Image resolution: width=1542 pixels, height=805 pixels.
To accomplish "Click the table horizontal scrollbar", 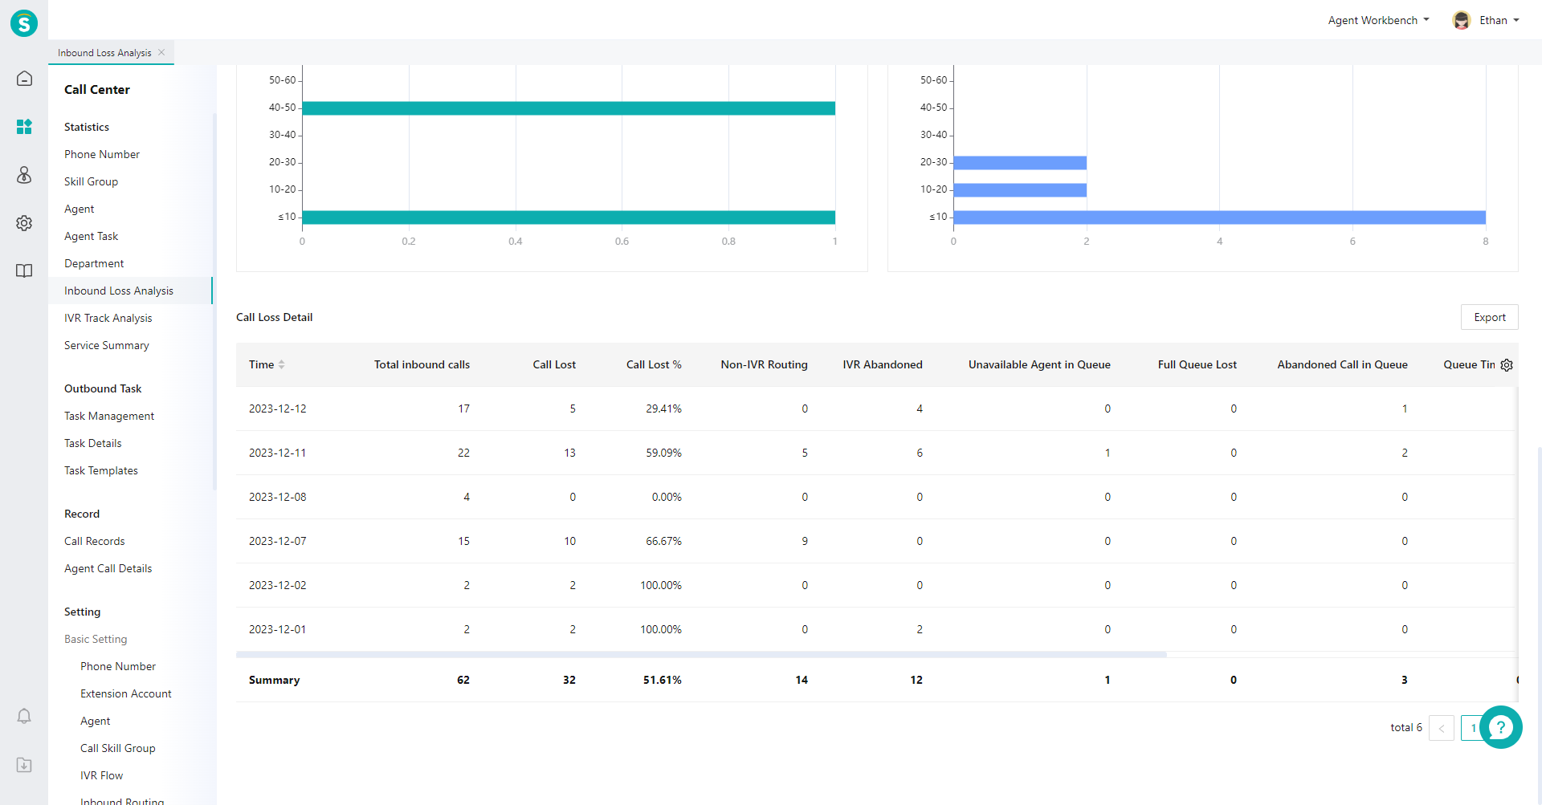I will coord(701,655).
